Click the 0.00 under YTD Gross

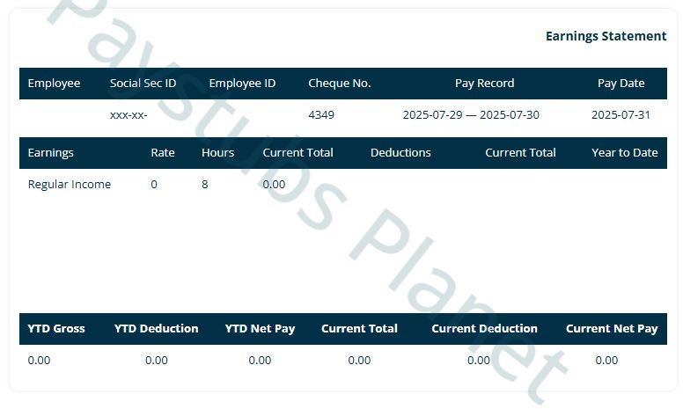tap(40, 361)
